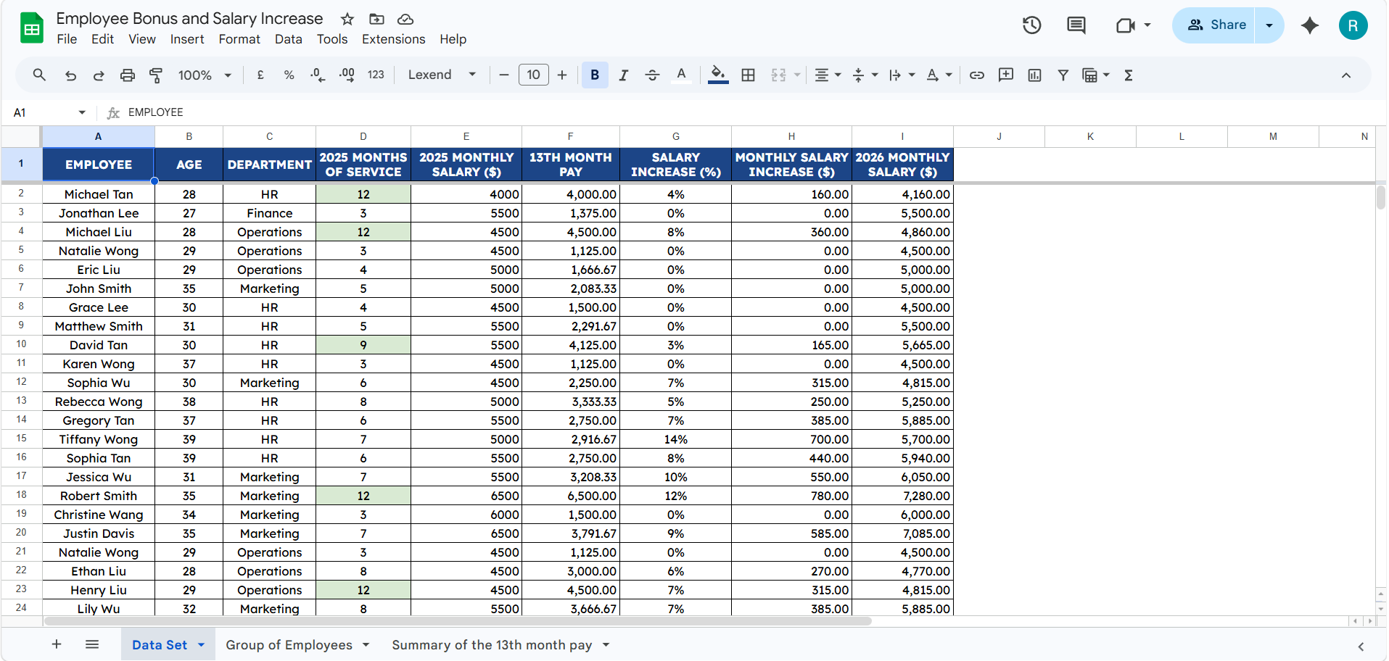Viewport: 1389px width, 661px height.
Task: Open the comments panel icon
Action: click(1076, 25)
